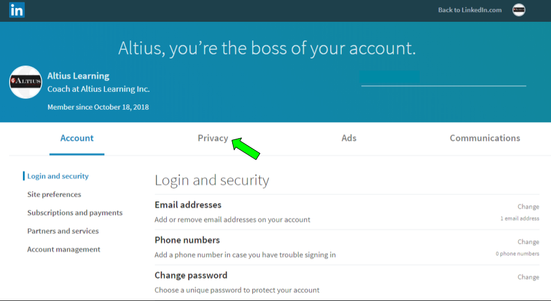
Task: Open Partners and services section
Action: (63, 232)
